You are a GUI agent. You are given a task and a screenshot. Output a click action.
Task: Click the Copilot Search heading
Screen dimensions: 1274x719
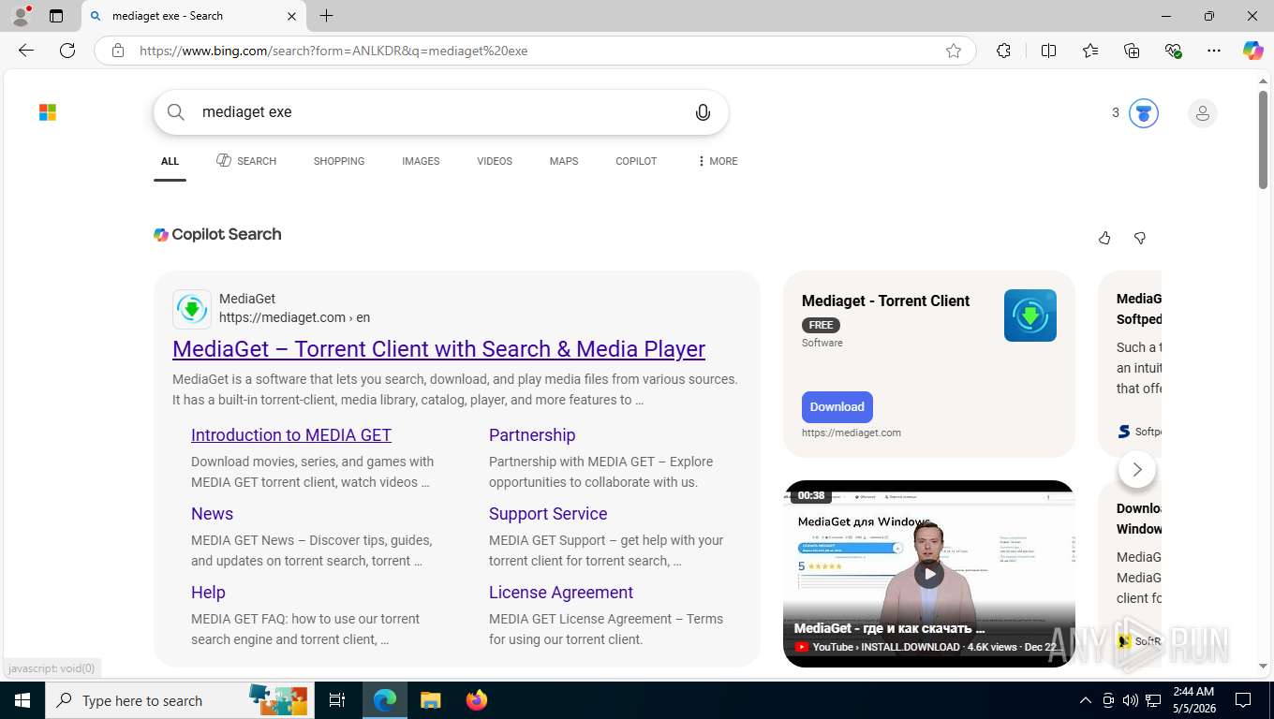217,234
